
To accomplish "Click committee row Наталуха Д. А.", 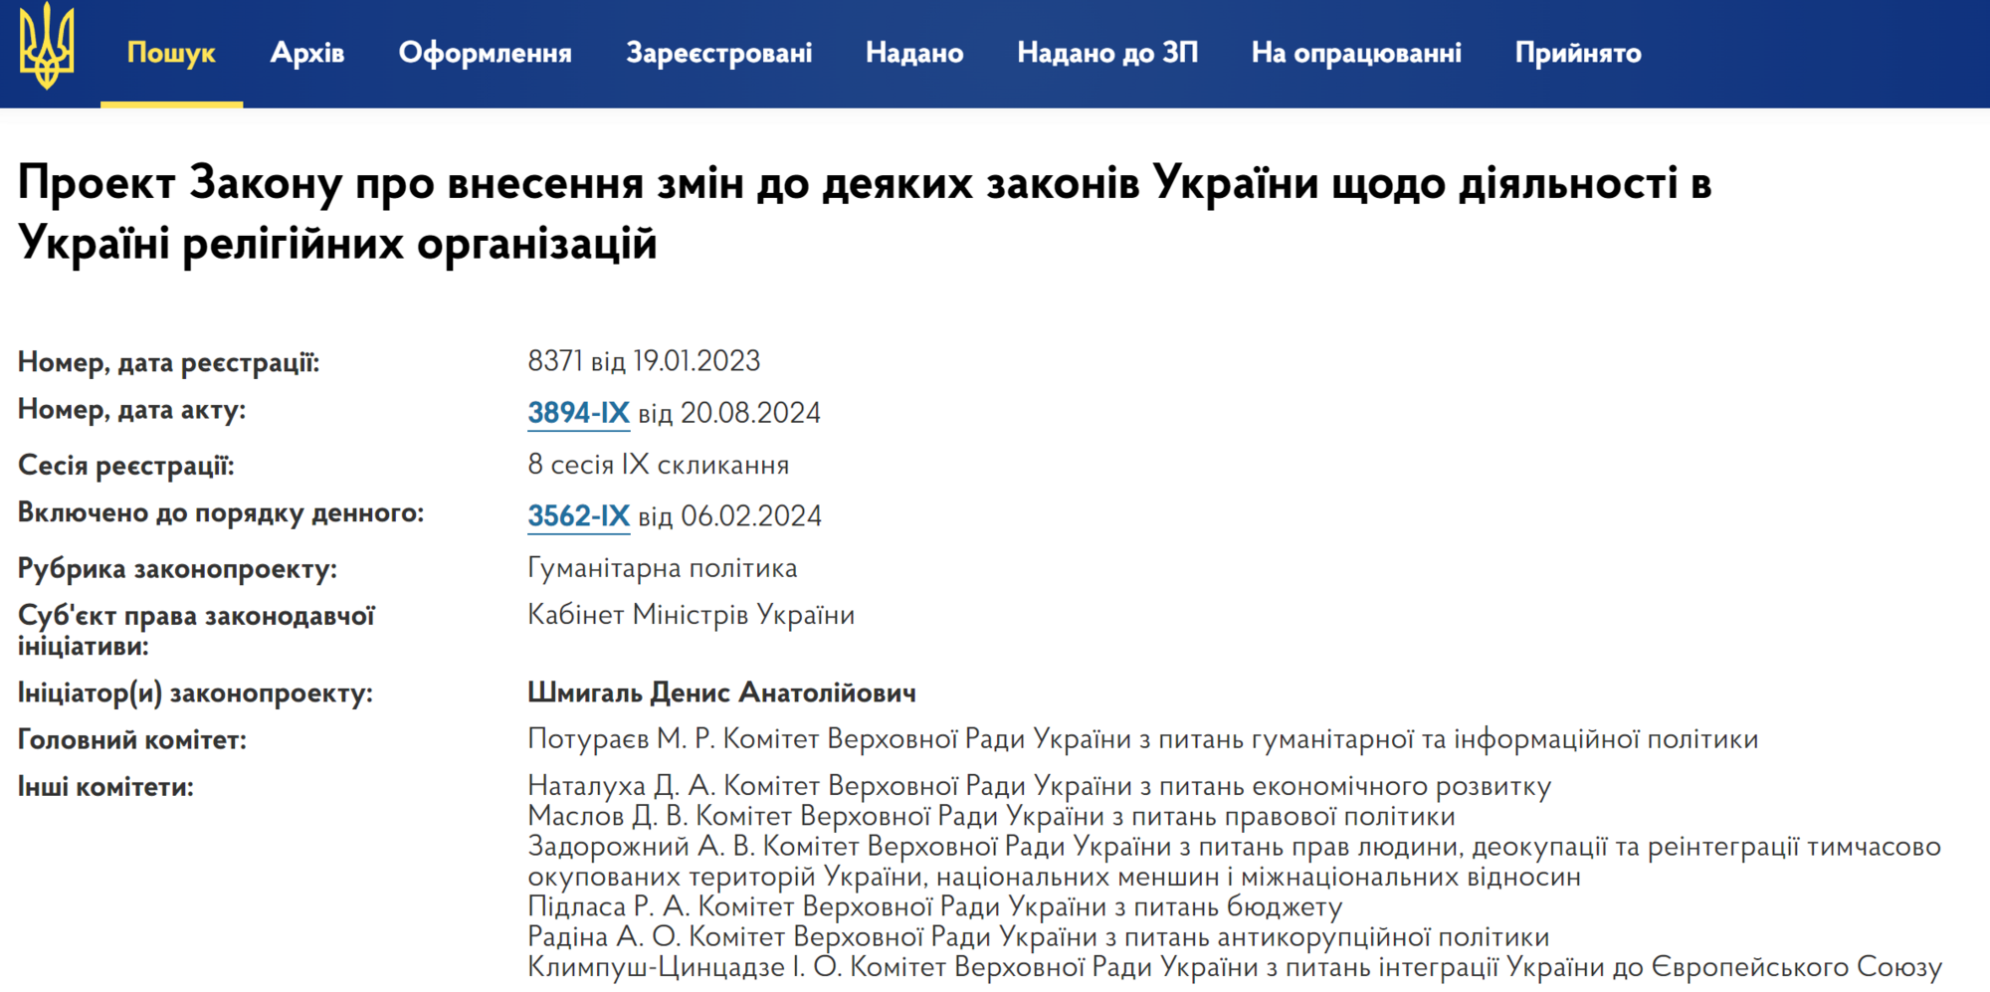I will (1039, 786).
